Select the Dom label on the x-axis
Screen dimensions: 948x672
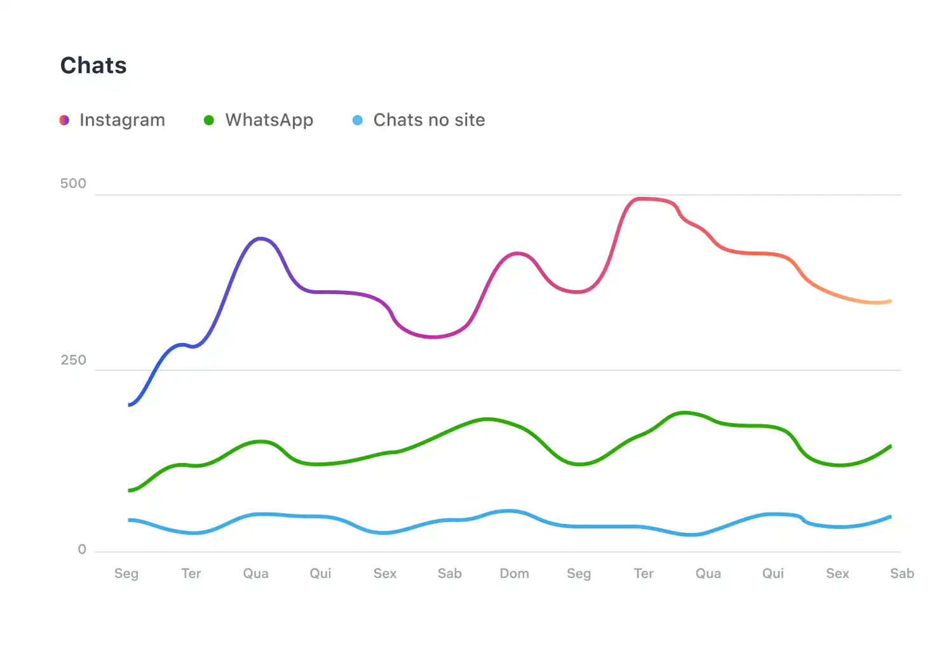pos(514,574)
